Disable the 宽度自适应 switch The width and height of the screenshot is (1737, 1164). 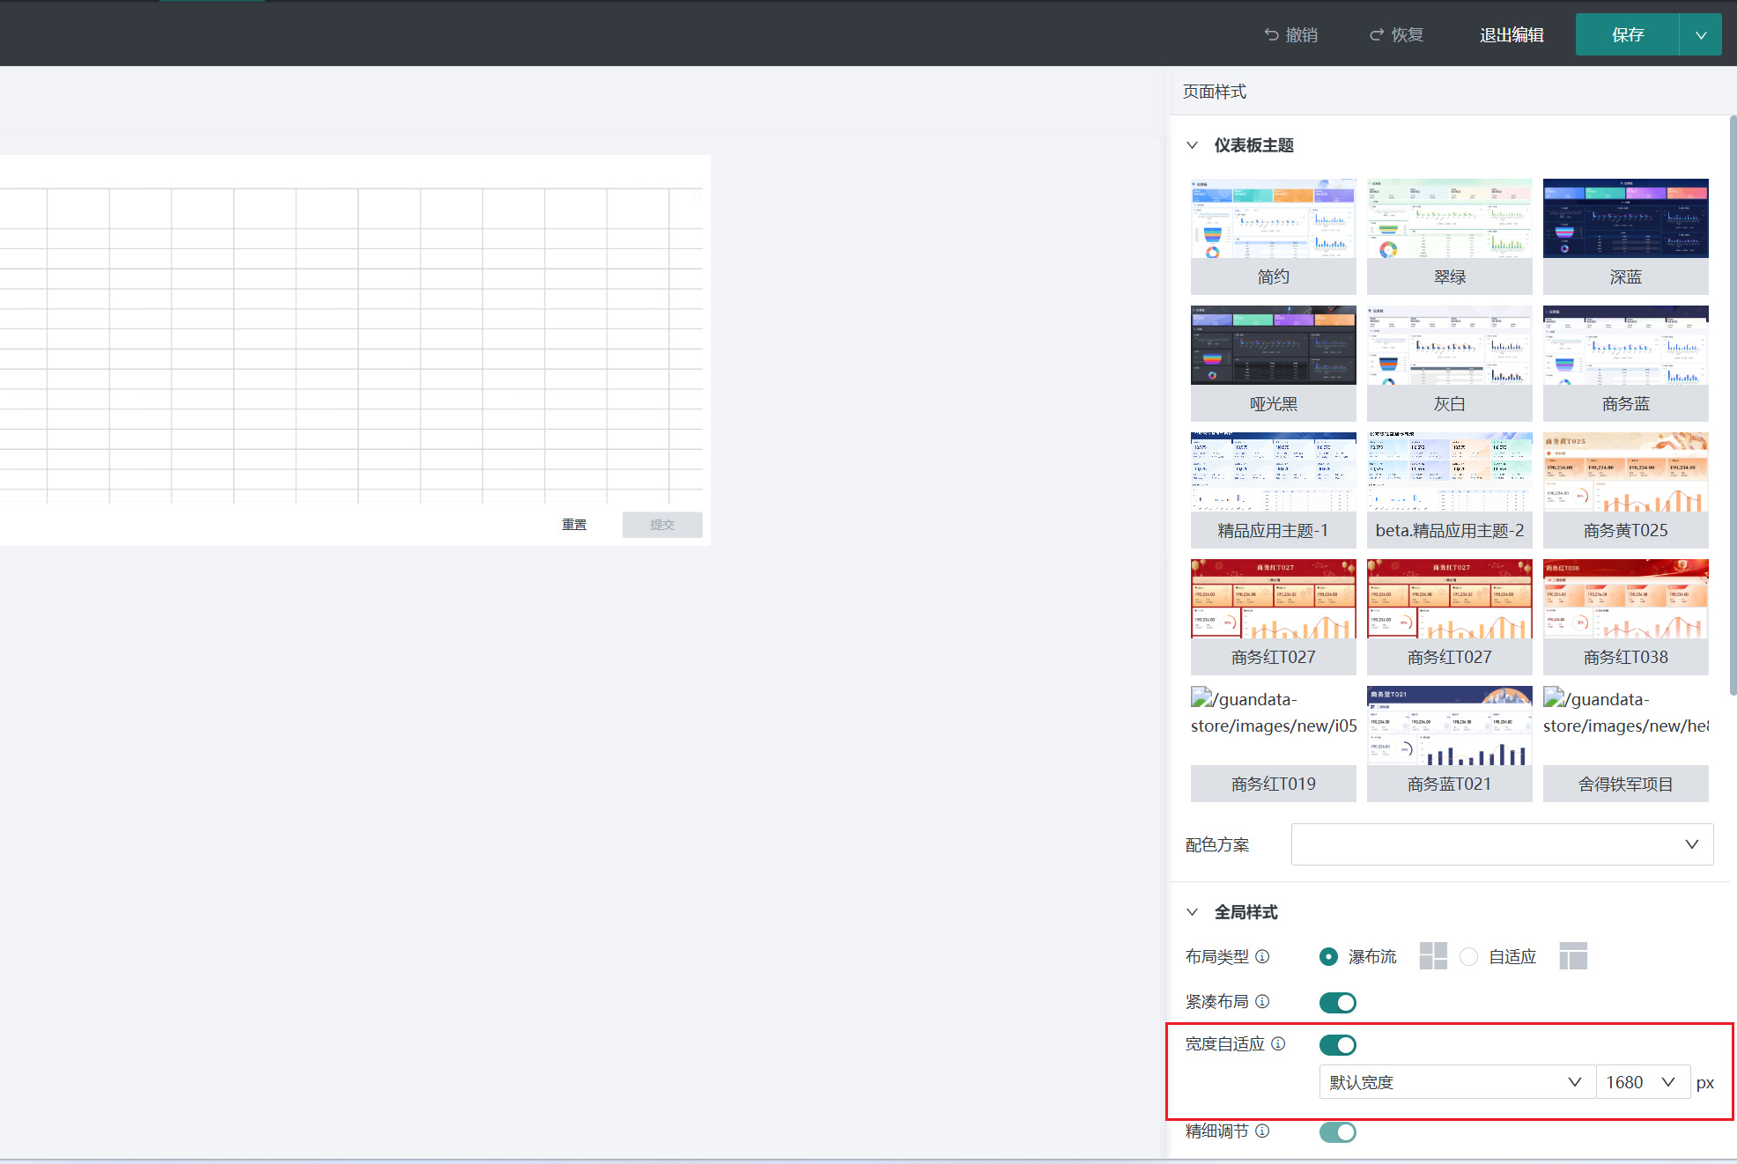click(x=1337, y=1045)
